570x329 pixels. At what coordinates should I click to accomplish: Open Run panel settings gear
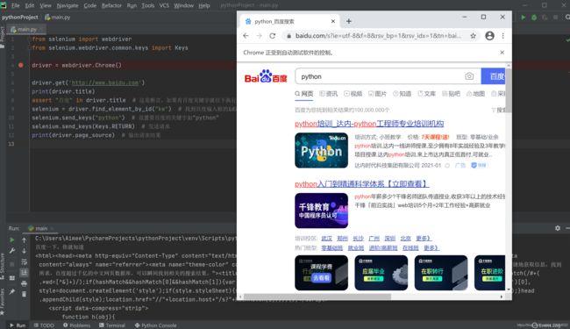(x=558, y=228)
